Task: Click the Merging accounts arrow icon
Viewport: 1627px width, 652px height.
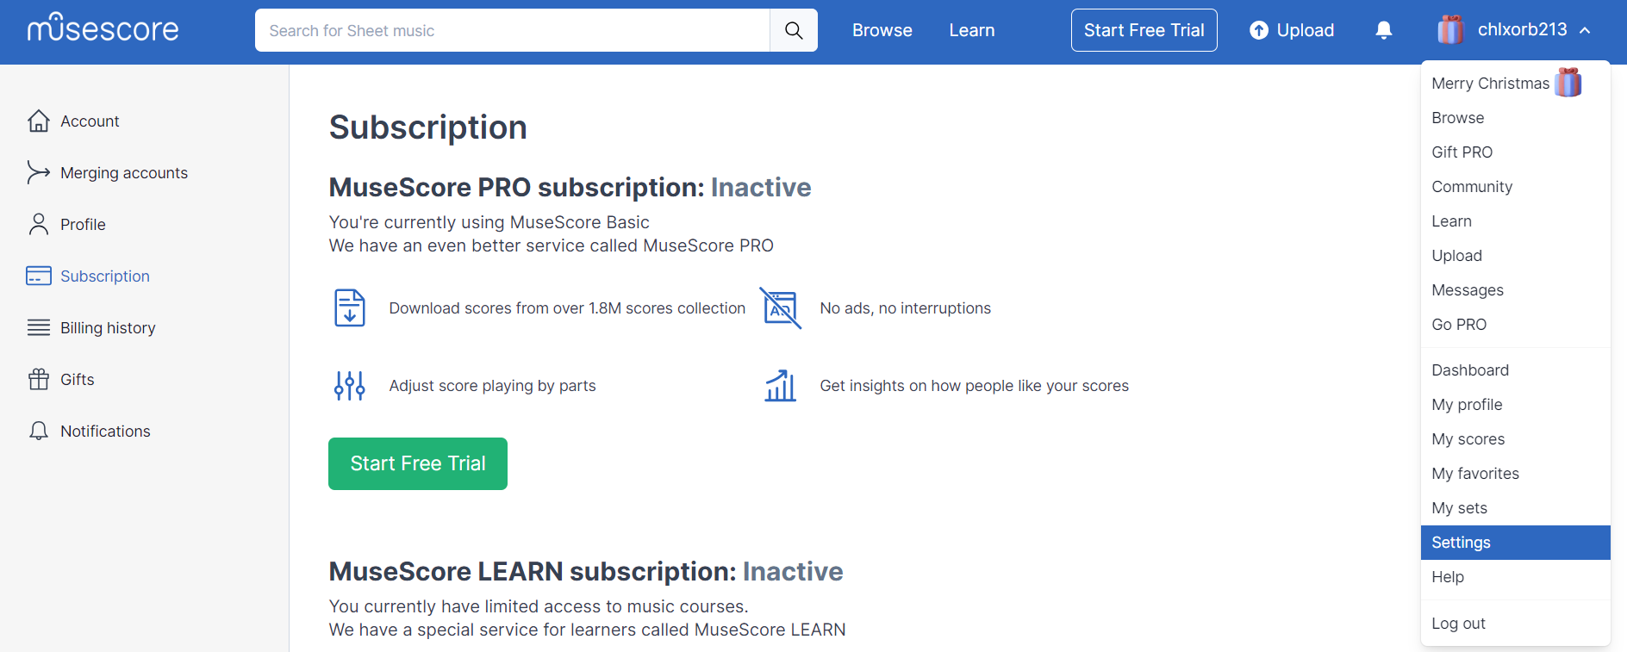Action: [x=39, y=172]
